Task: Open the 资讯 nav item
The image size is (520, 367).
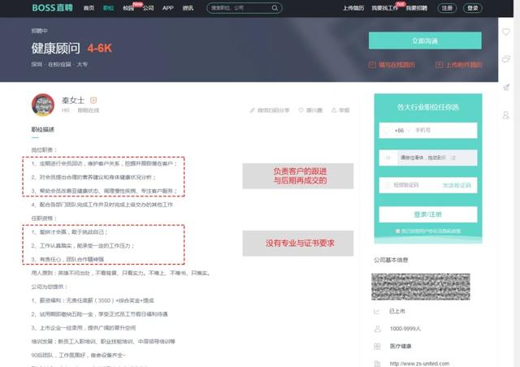Action: [188, 8]
